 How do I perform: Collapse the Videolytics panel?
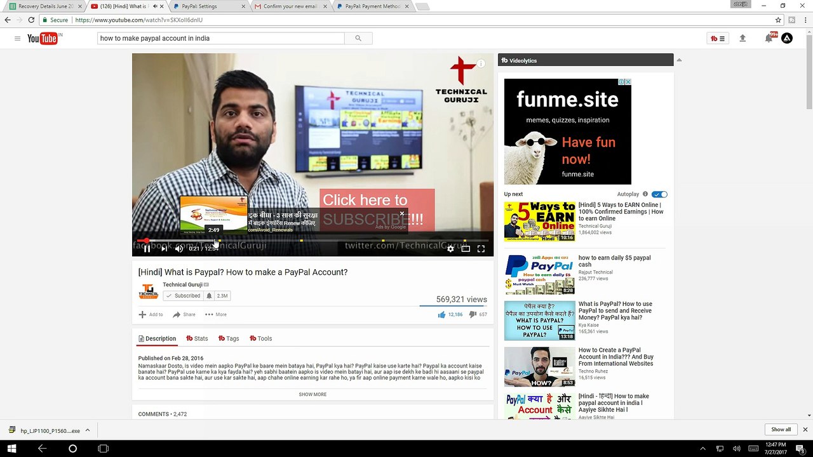679,60
